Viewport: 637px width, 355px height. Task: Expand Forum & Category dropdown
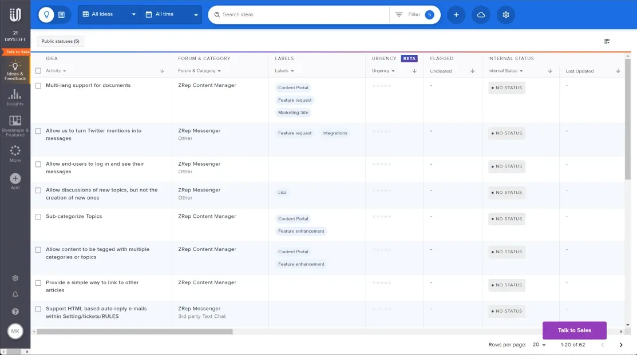pyautogui.click(x=200, y=70)
